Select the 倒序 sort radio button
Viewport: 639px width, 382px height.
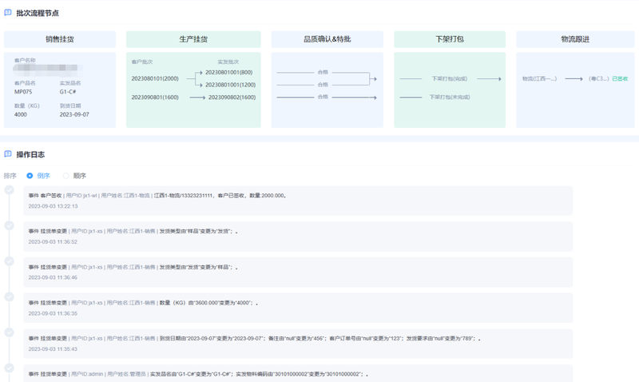pyautogui.click(x=30, y=176)
